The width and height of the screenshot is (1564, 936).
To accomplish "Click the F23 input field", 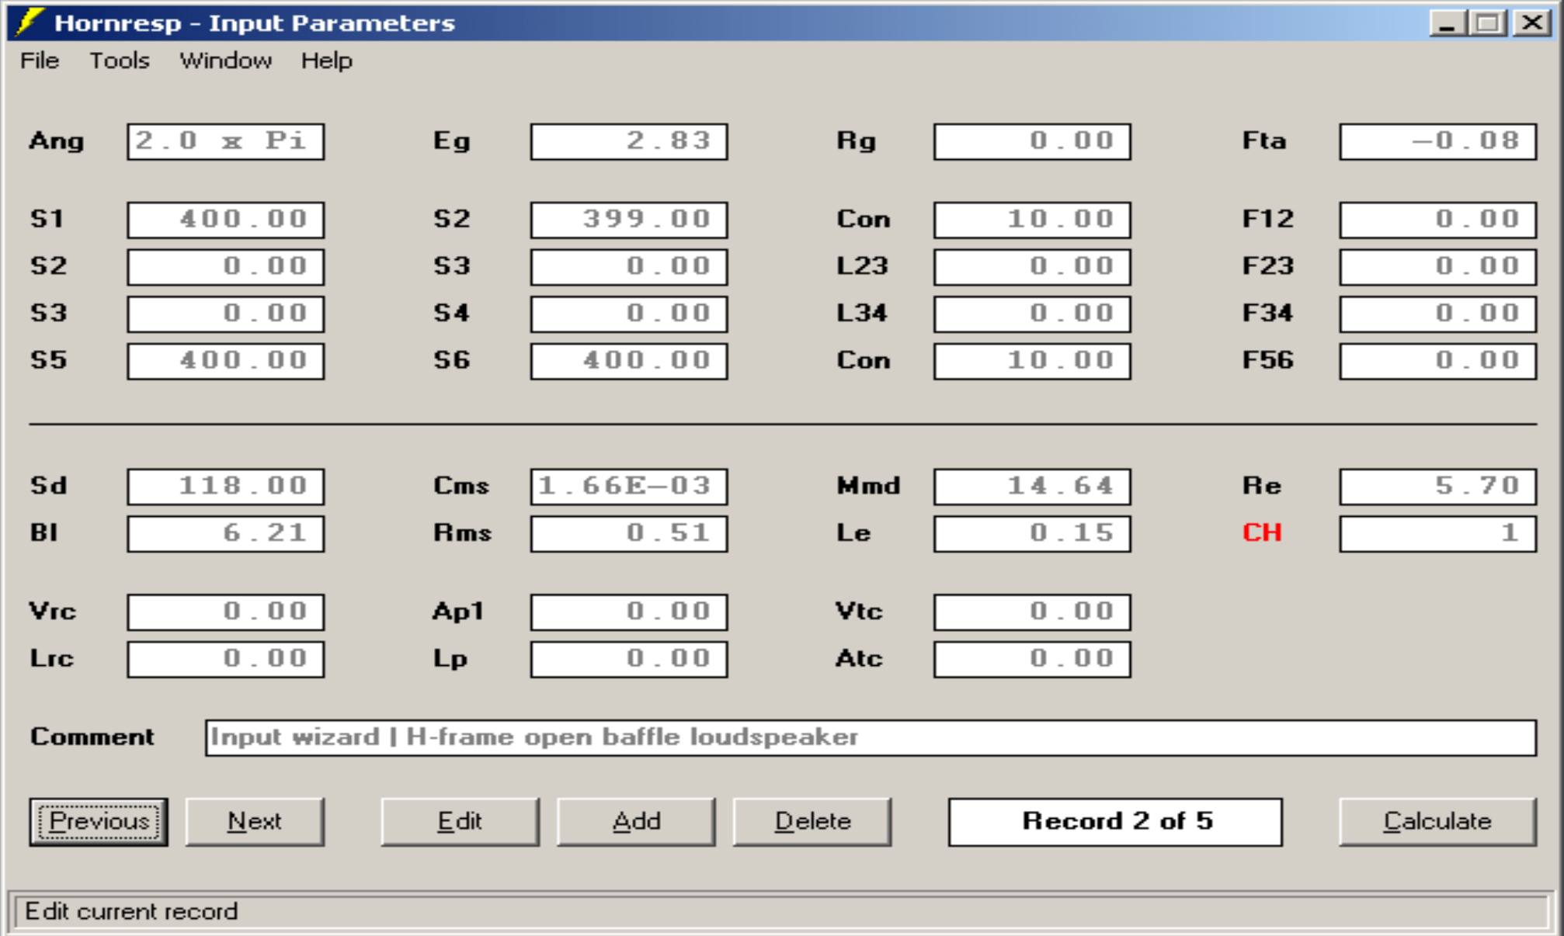I will click(1438, 266).
